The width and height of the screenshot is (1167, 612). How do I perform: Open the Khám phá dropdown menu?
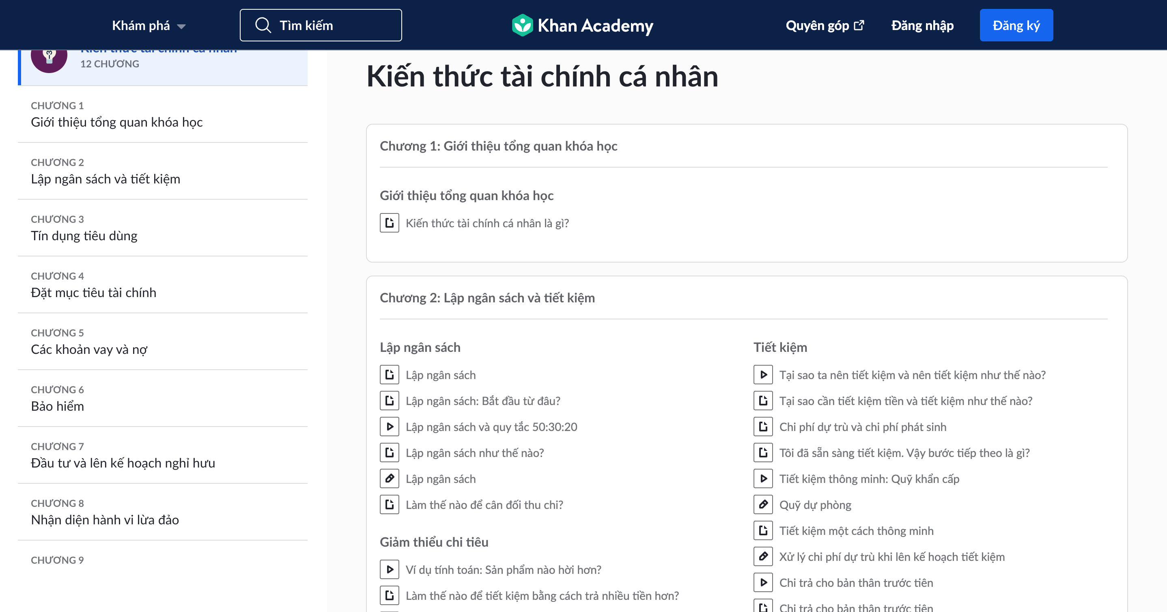tap(149, 26)
